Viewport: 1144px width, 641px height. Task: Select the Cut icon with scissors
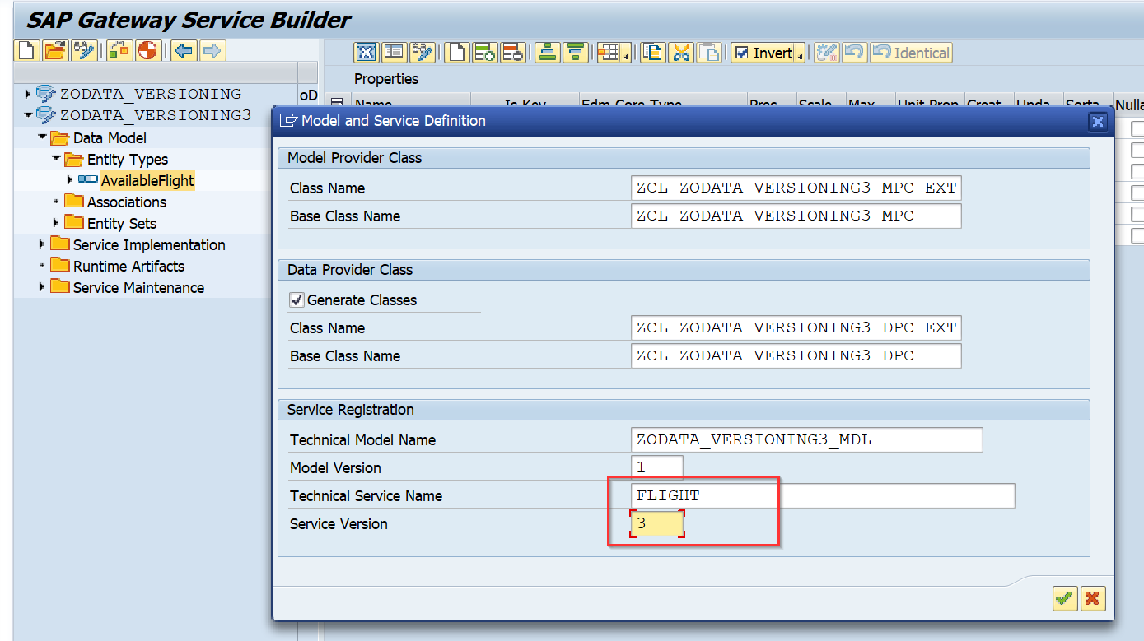(x=682, y=52)
